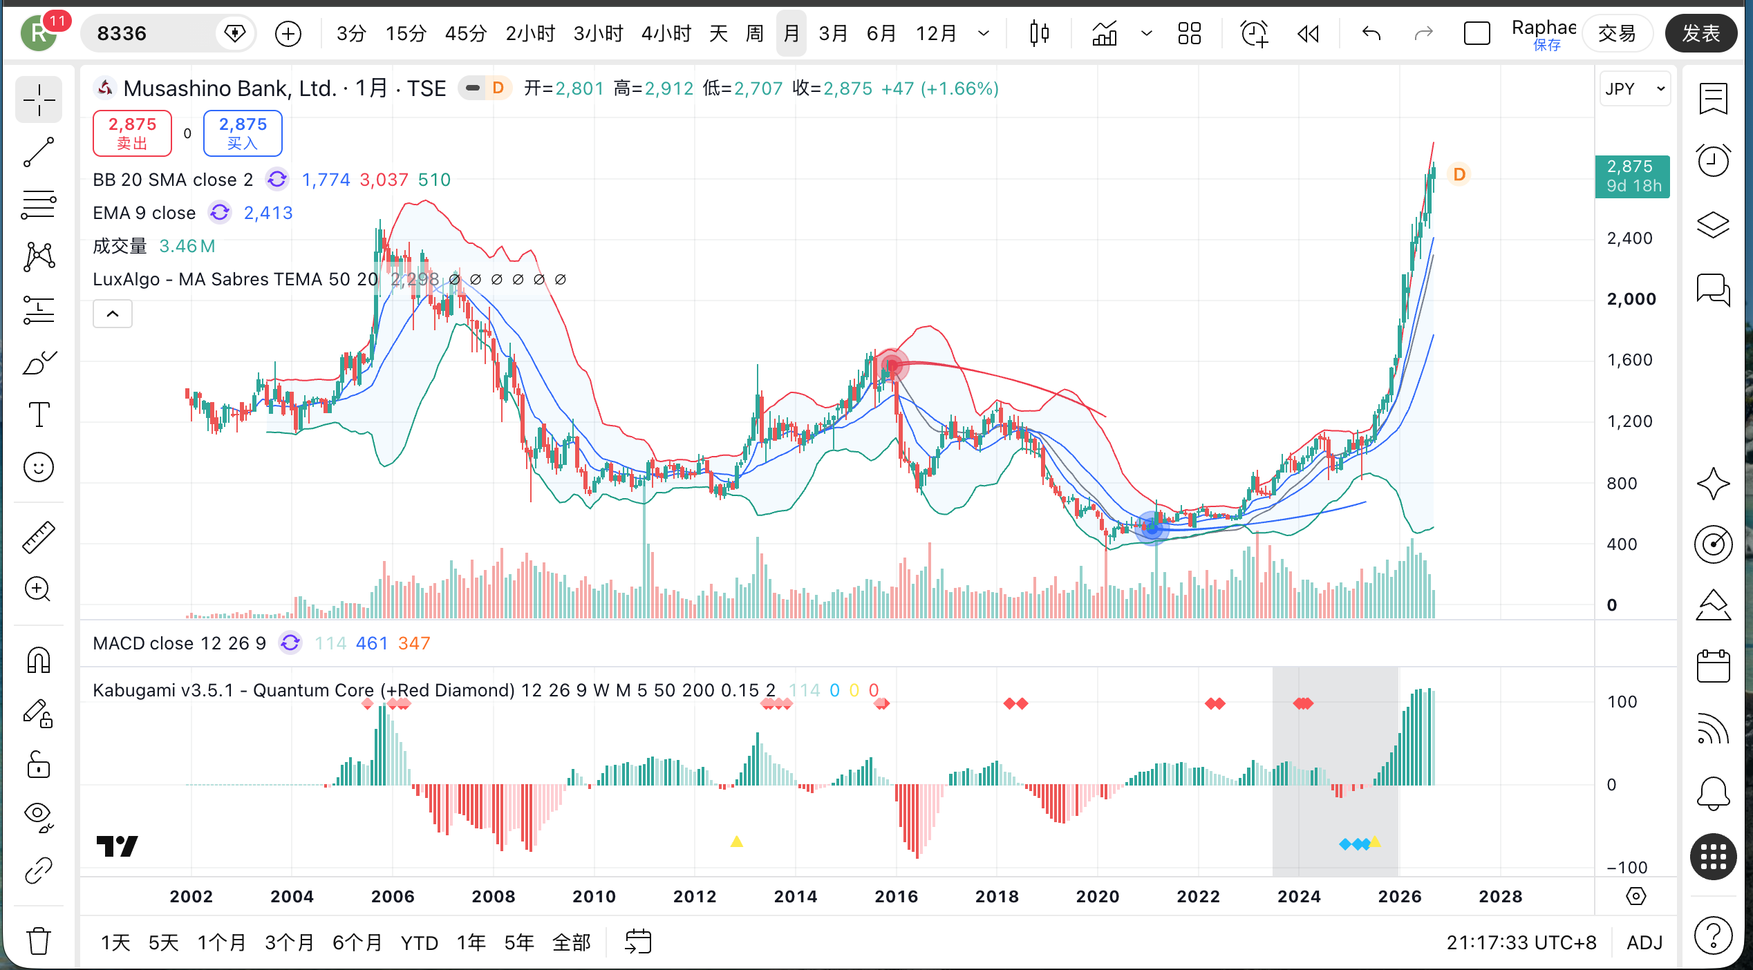This screenshot has width=1753, height=970.
Task: Activate the zoom in tool
Action: click(39, 589)
